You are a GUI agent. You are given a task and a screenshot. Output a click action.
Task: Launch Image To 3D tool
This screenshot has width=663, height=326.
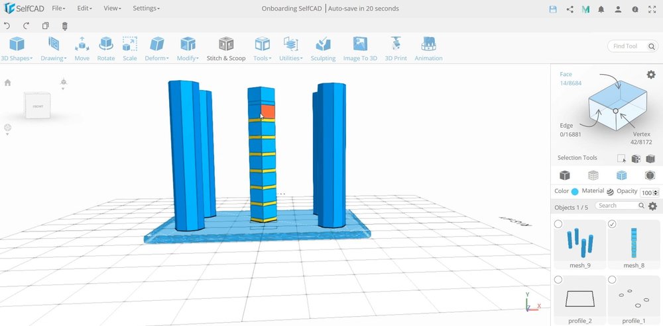(x=360, y=49)
